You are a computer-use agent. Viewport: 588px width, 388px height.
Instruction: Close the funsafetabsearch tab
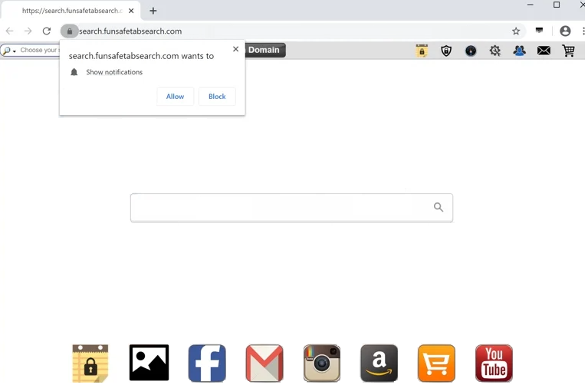(x=131, y=11)
